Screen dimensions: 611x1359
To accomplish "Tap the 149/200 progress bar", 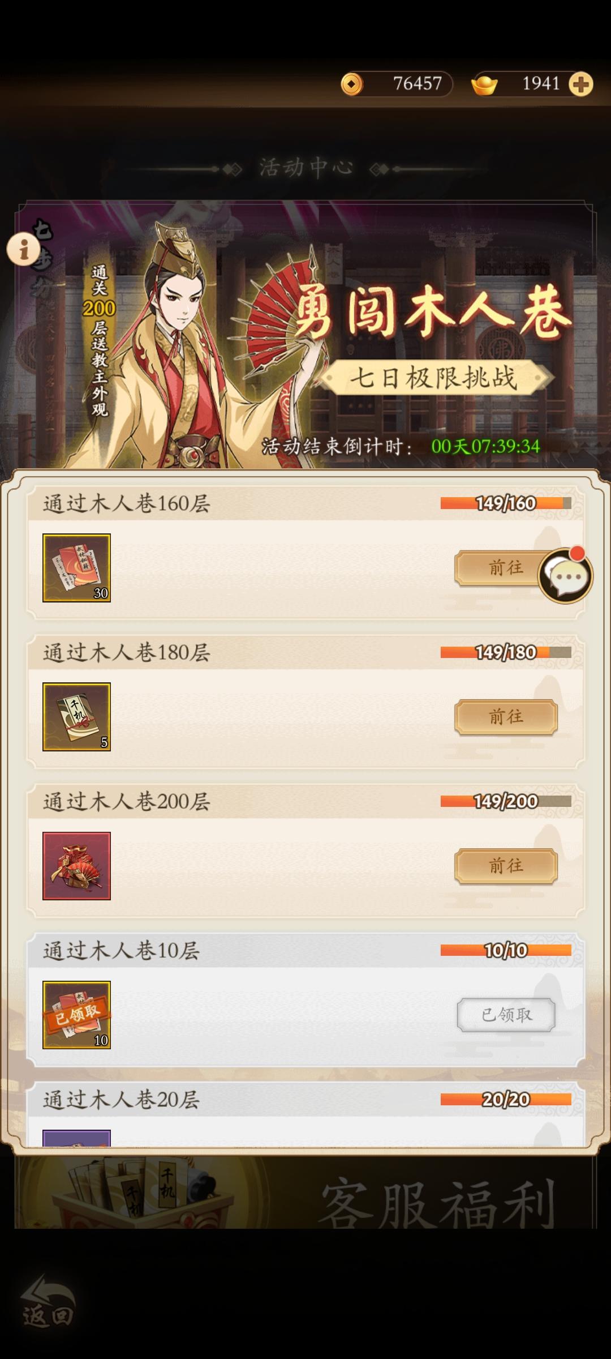I will coord(506,801).
